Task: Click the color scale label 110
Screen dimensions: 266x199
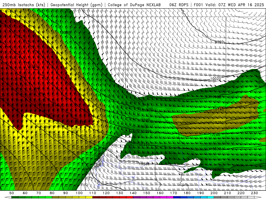Action: (93, 193)
